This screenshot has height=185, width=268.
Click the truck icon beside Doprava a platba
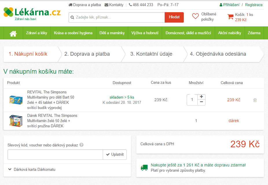[70, 5]
